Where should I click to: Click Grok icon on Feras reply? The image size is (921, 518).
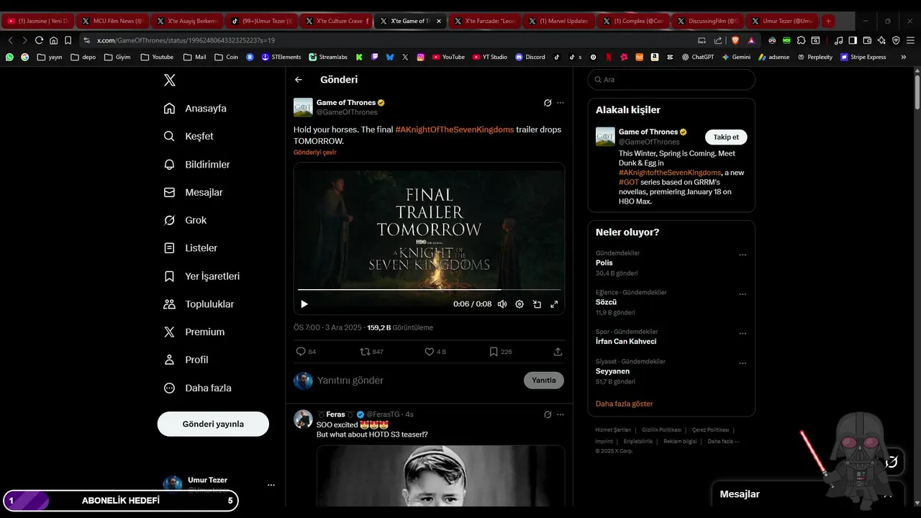[548, 414]
